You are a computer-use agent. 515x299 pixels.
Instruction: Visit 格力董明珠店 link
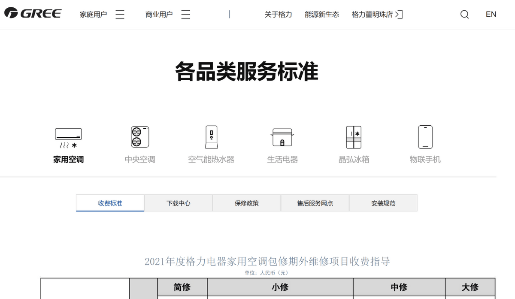pos(372,15)
